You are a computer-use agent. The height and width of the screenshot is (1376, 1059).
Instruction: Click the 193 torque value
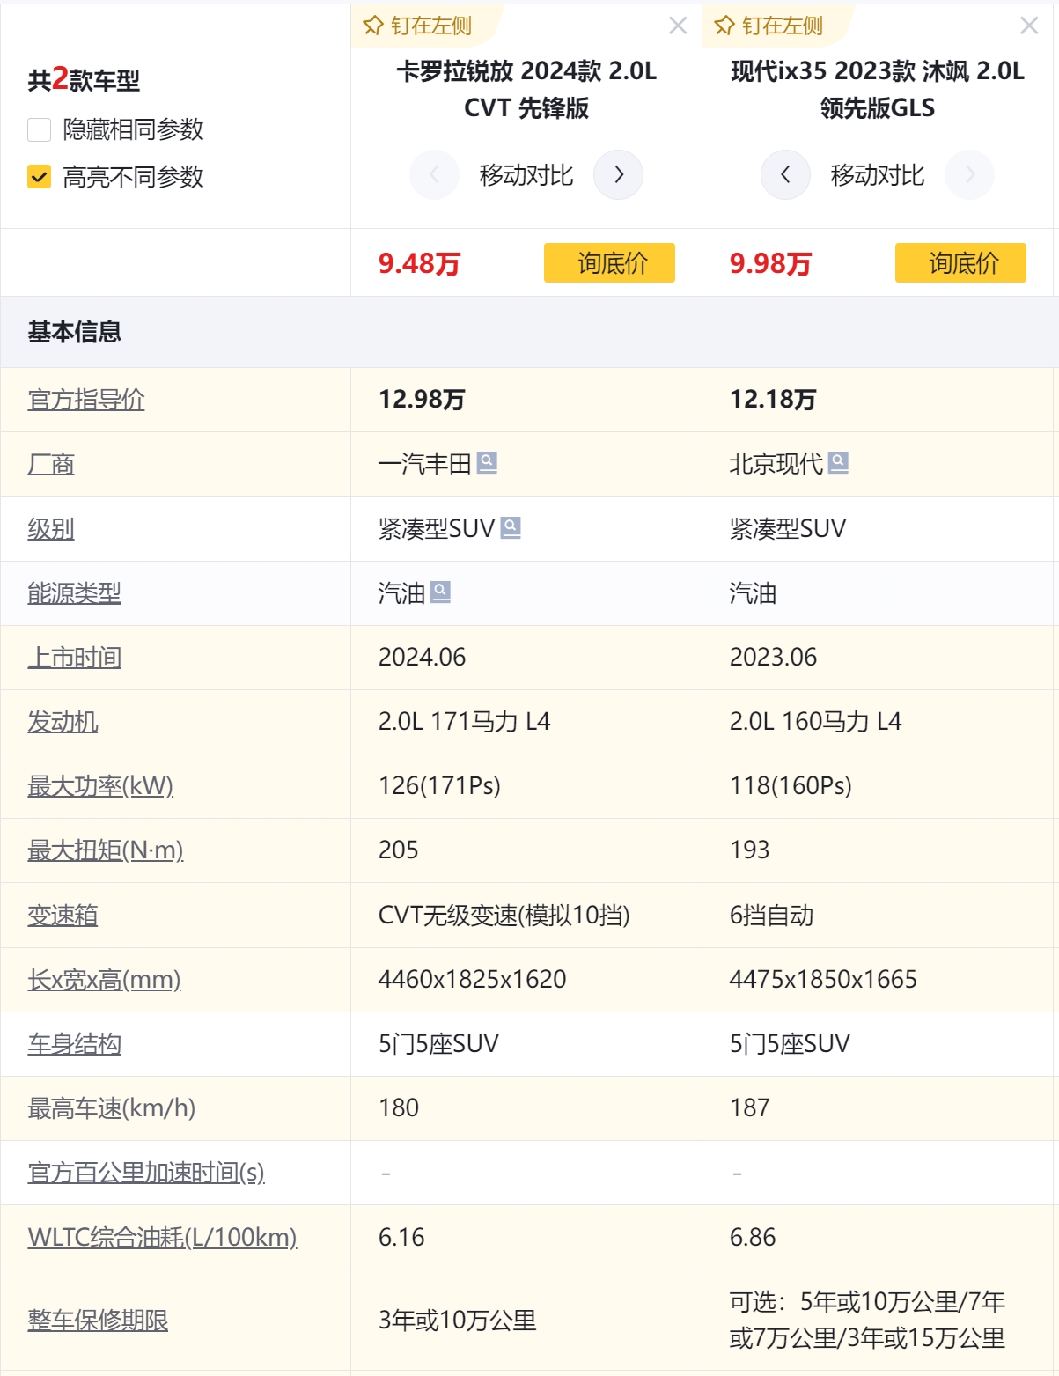pyautogui.click(x=749, y=850)
